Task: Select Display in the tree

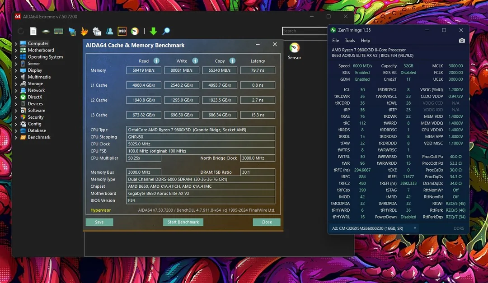Action: point(35,70)
